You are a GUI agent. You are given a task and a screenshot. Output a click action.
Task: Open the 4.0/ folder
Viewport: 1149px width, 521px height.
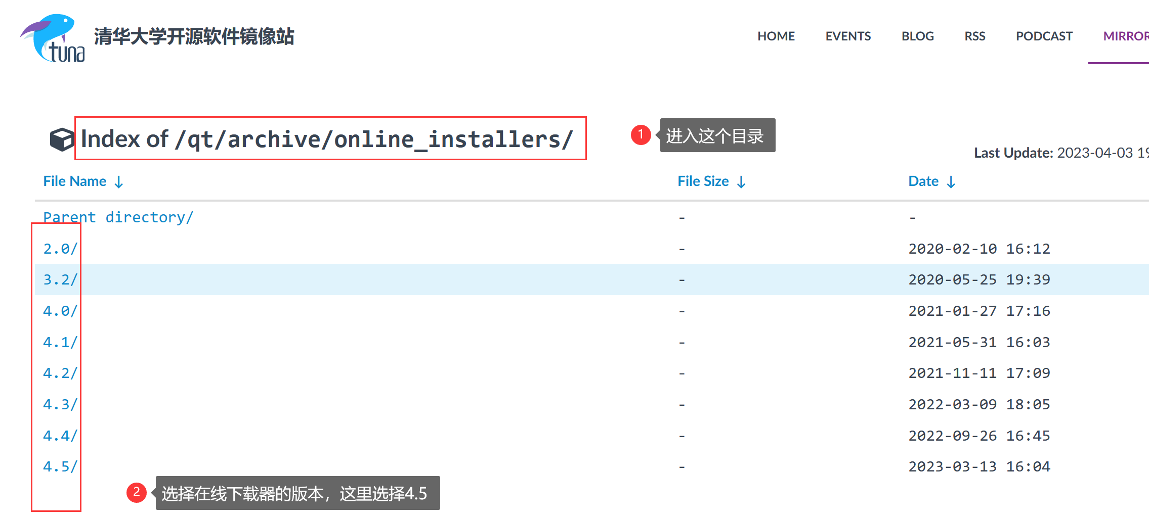coord(60,311)
